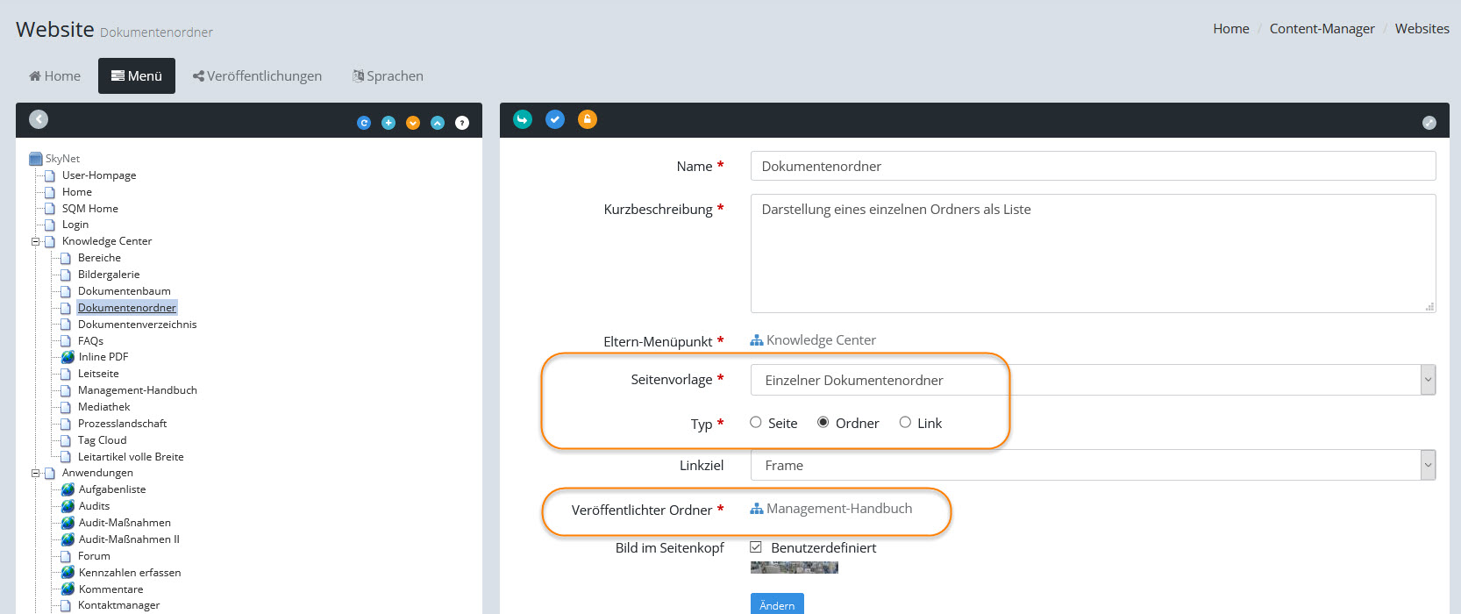Click the blue up-arrow icon above tree
This screenshot has width=1461, height=614.
(x=438, y=123)
